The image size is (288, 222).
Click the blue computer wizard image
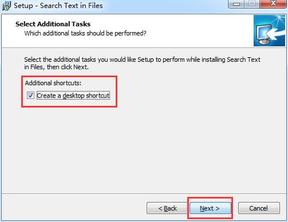click(269, 30)
